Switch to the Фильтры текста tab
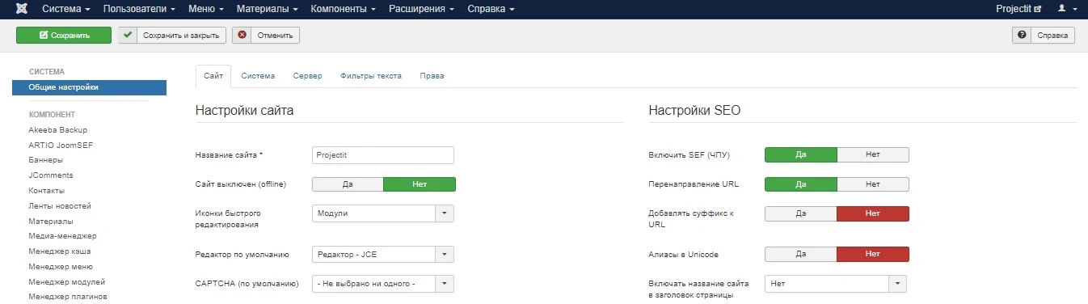 coord(371,76)
